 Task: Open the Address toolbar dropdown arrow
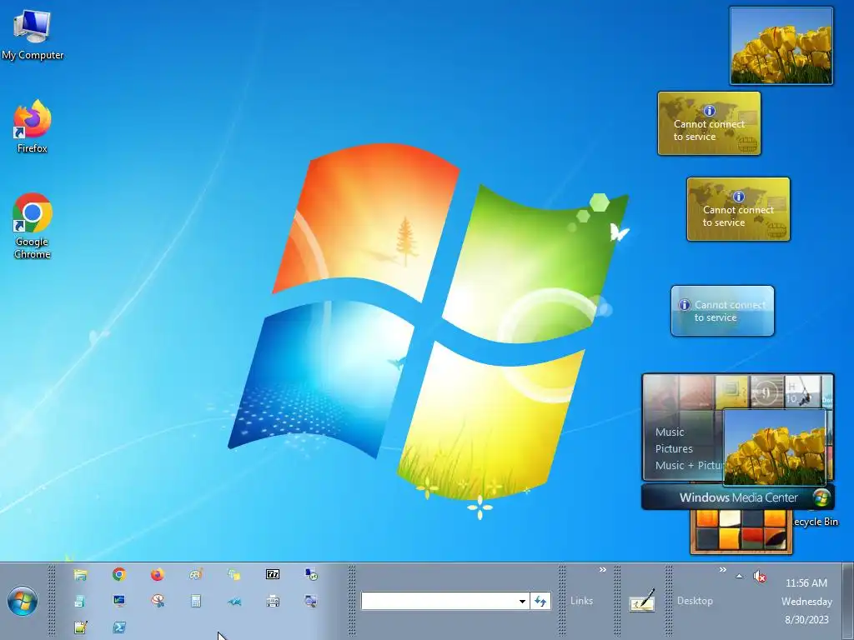(x=522, y=602)
